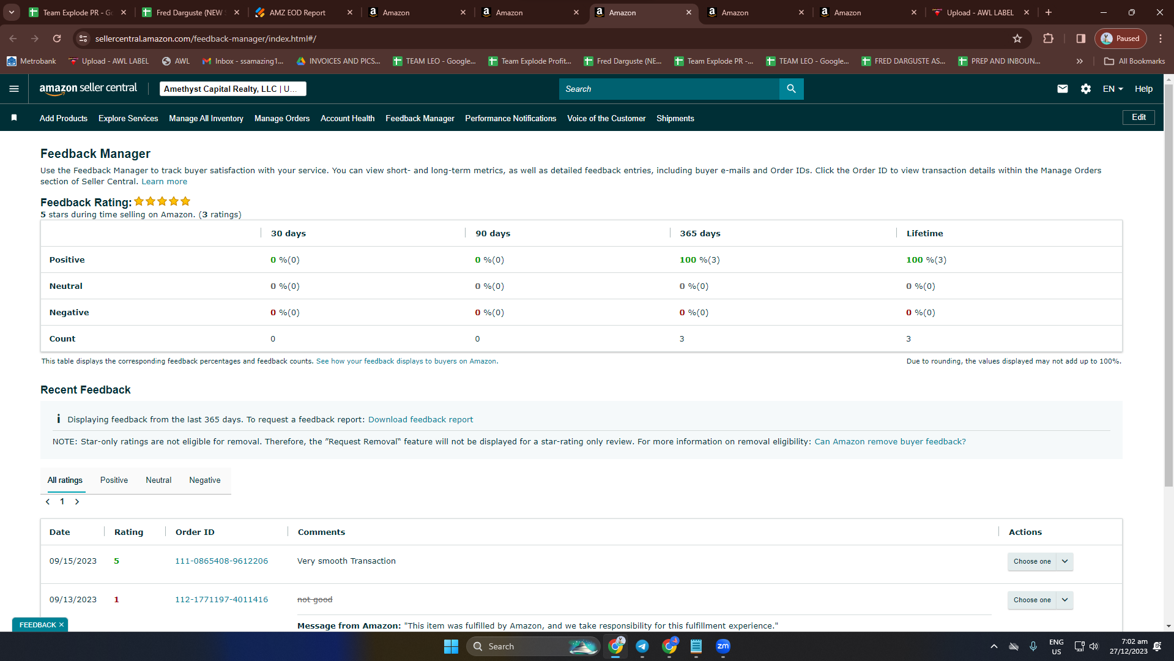
Task: Open the settings gear icon
Action: [1085, 89]
